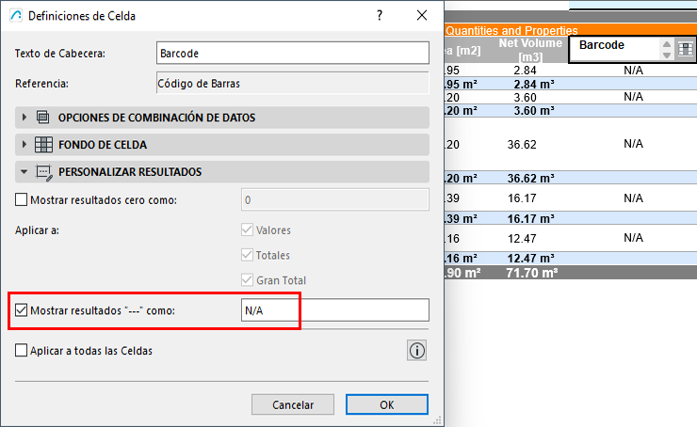Click the 16.17 m³ subtotal cell
697x427 pixels.
click(530, 218)
